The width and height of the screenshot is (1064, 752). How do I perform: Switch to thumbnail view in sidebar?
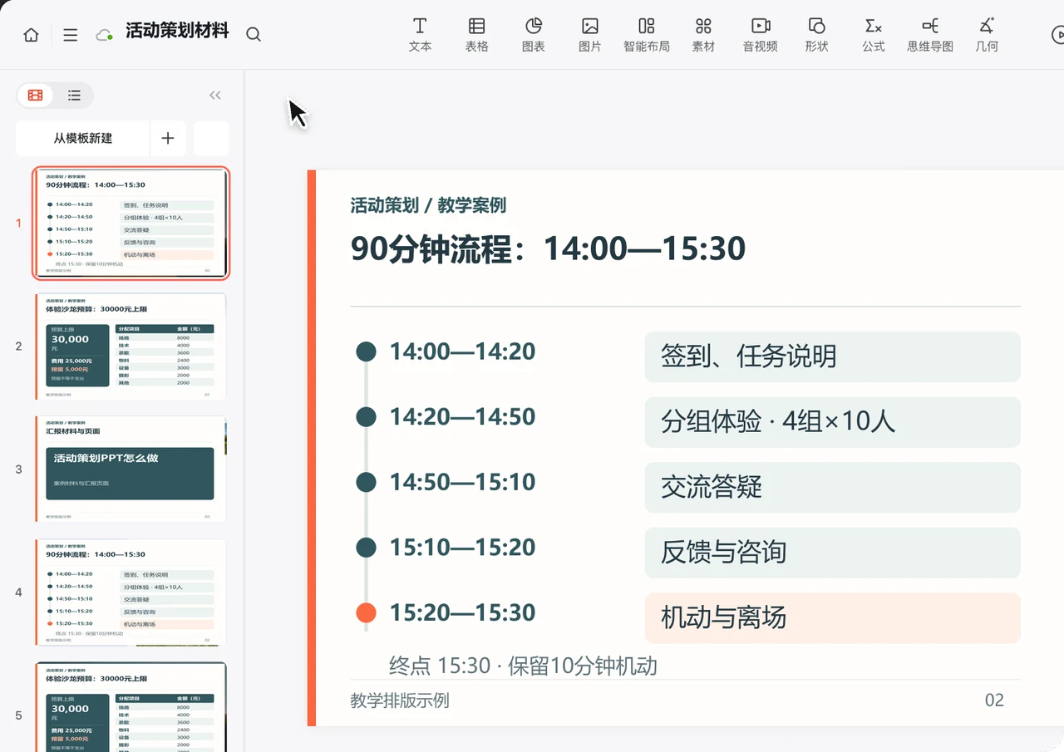(35, 96)
